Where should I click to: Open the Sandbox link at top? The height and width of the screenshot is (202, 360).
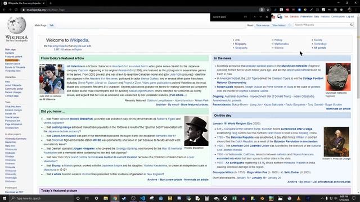[x=294, y=17]
